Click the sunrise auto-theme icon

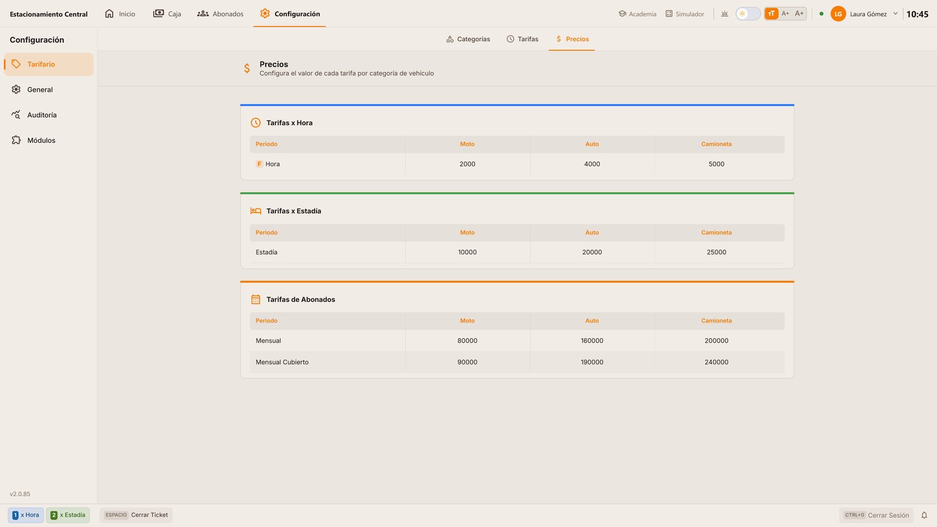coord(724,13)
